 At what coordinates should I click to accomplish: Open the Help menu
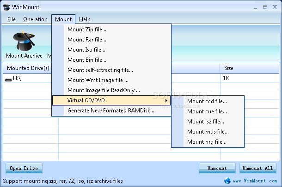tap(85, 19)
